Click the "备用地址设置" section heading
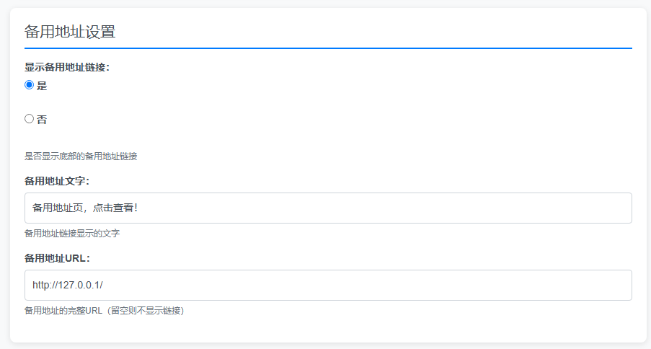Viewport: 651px width, 349px height. [x=70, y=32]
